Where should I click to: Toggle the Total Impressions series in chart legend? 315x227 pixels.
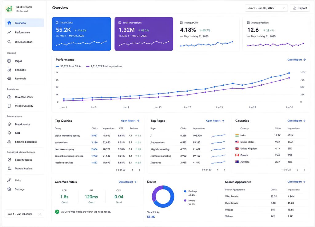pyautogui.click(x=104, y=66)
